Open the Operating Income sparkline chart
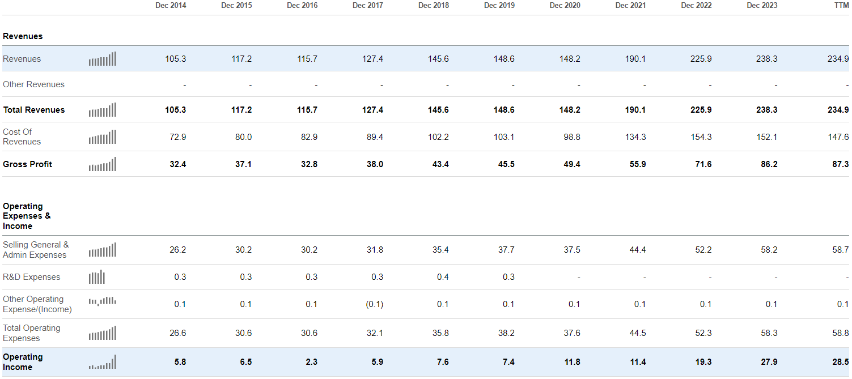852x379 pixels. (102, 362)
